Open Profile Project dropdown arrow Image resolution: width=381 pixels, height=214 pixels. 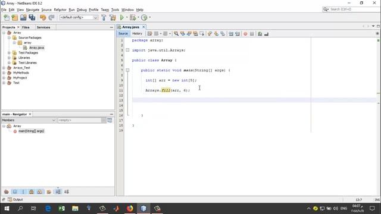pos(149,17)
